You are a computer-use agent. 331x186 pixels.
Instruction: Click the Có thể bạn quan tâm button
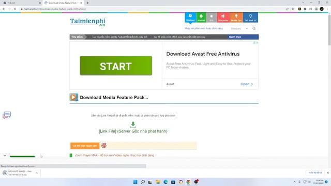click(x=85, y=146)
